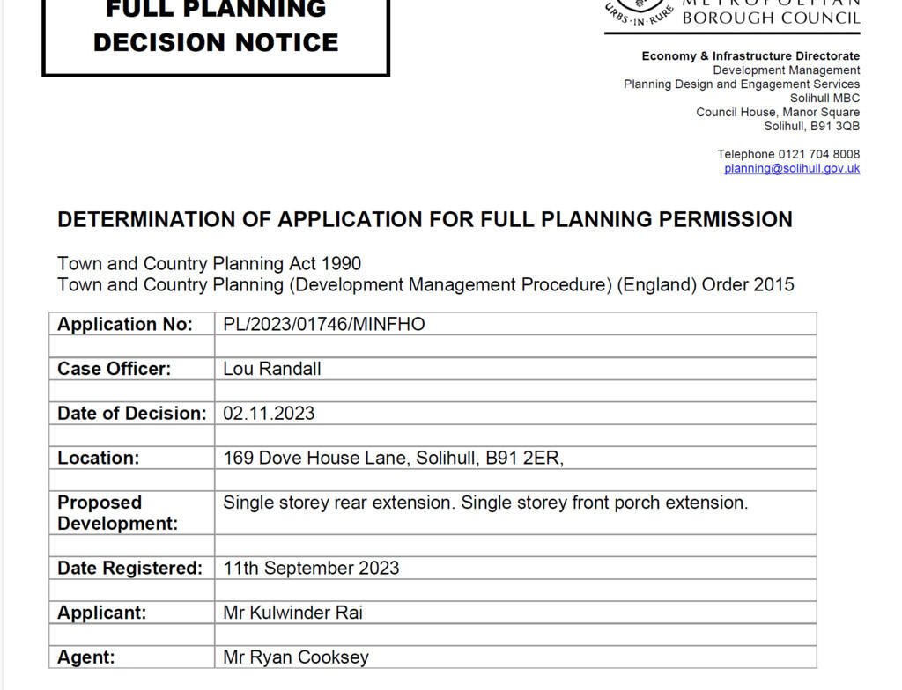Click case officer name Lou Randall
The image size is (902, 690).
click(271, 369)
